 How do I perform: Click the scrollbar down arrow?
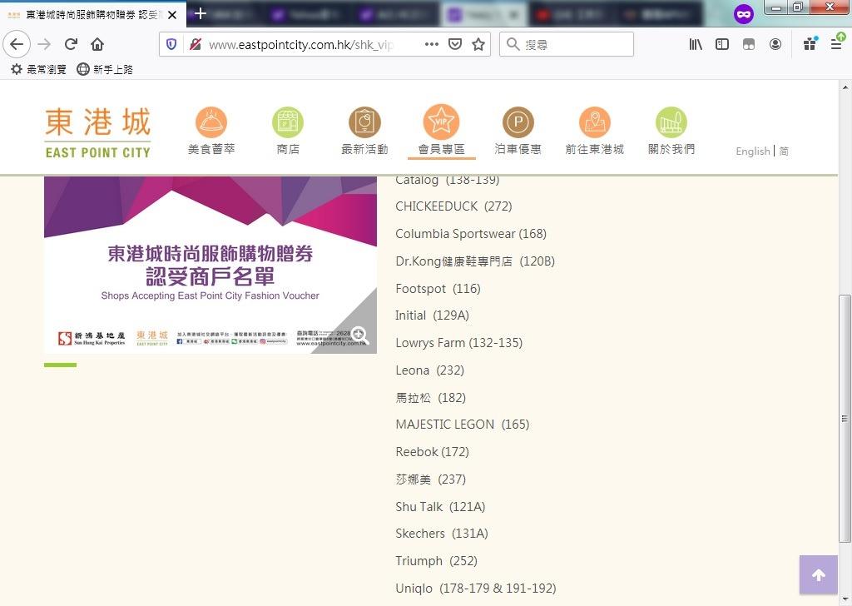pos(845,600)
